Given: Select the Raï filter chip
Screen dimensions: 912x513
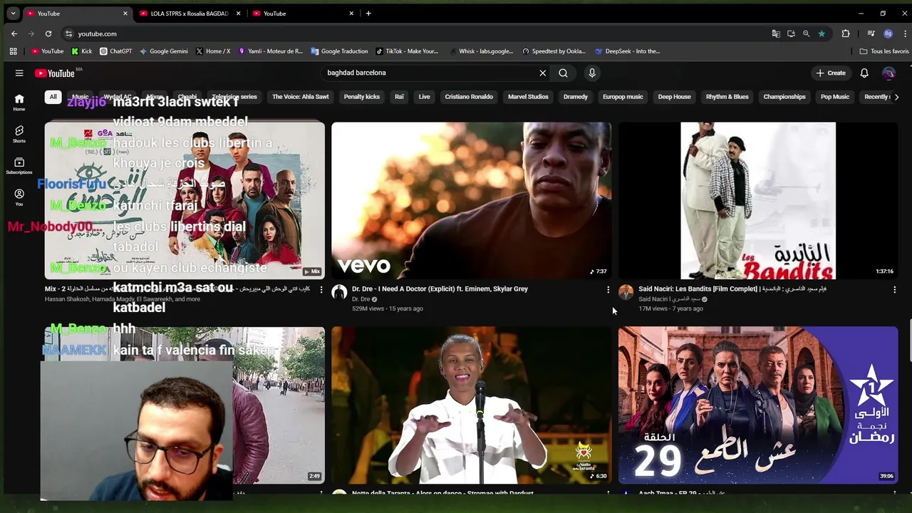Looking at the screenshot, I should click(x=399, y=97).
